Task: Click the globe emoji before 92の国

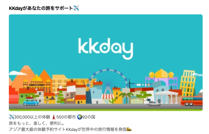Action: point(79,117)
